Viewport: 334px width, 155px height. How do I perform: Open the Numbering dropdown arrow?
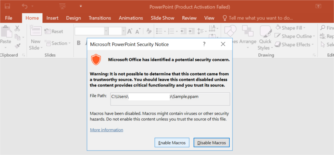[x=176, y=31]
